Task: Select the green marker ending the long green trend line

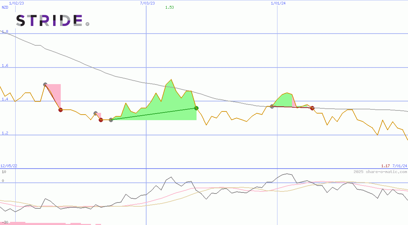Action: point(196,108)
